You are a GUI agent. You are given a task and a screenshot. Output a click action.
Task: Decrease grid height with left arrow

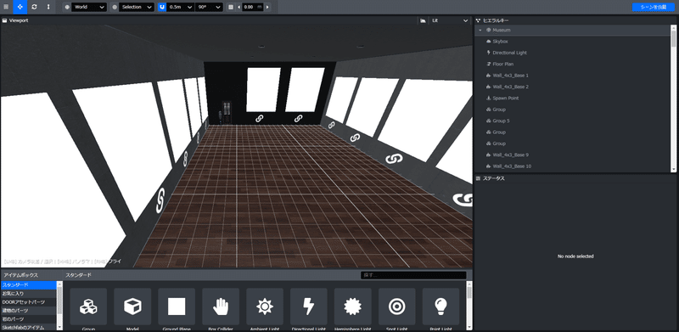pos(239,8)
